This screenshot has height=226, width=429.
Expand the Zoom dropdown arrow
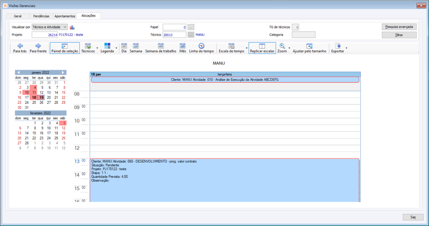click(x=290, y=48)
